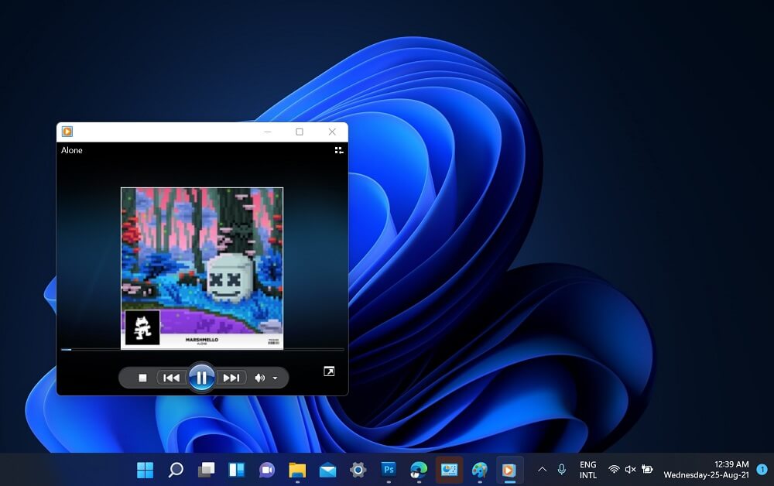Mute the Media Player speaker icon
The height and width of the screenshot is (486, 774).
tap(259, 378)
